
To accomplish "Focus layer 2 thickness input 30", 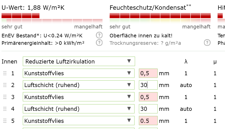I will pyautogui.click(x=148, y=85).
